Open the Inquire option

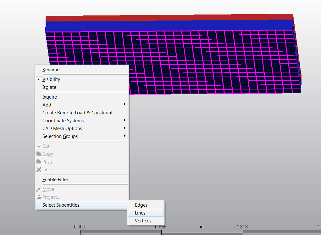[x=49, y=97]
